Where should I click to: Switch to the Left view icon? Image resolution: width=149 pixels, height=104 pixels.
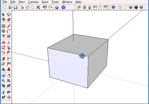[x=105, y=7]
